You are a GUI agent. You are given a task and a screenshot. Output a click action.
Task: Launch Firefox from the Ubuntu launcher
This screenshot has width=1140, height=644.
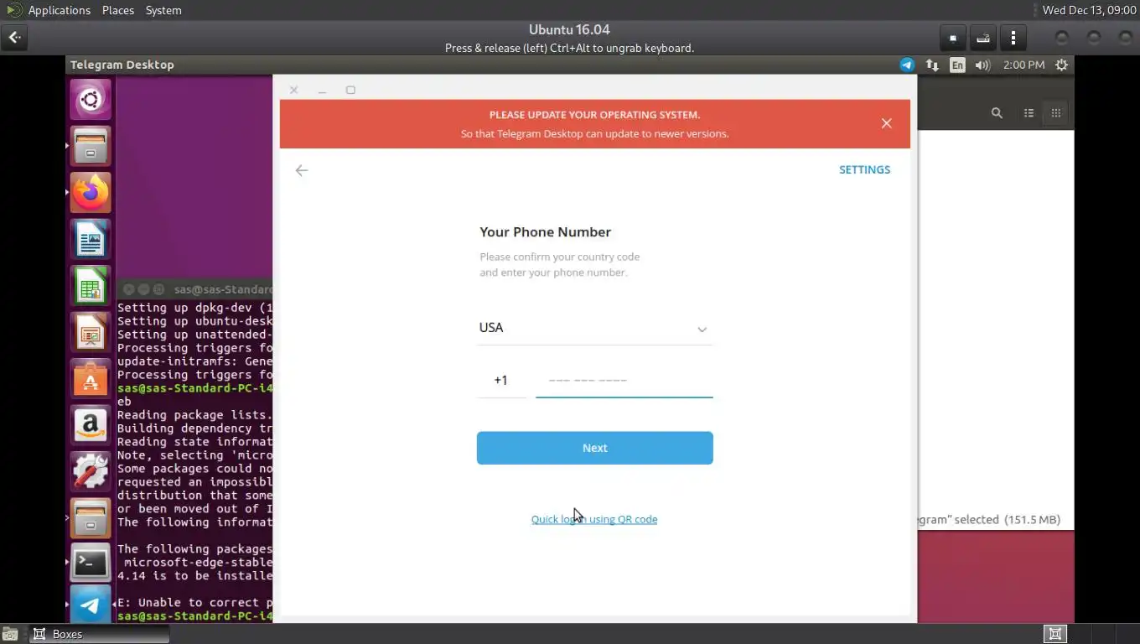[x=91, y=193]
